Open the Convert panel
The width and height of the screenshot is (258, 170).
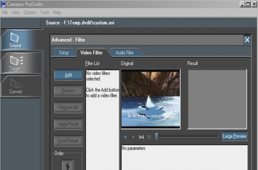pos(22,87)
